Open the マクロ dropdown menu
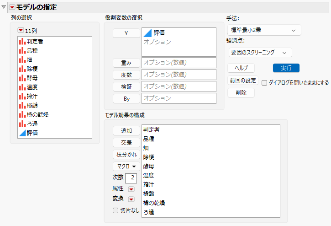Viewport: 331px width, 226px height. coord(126,167)
